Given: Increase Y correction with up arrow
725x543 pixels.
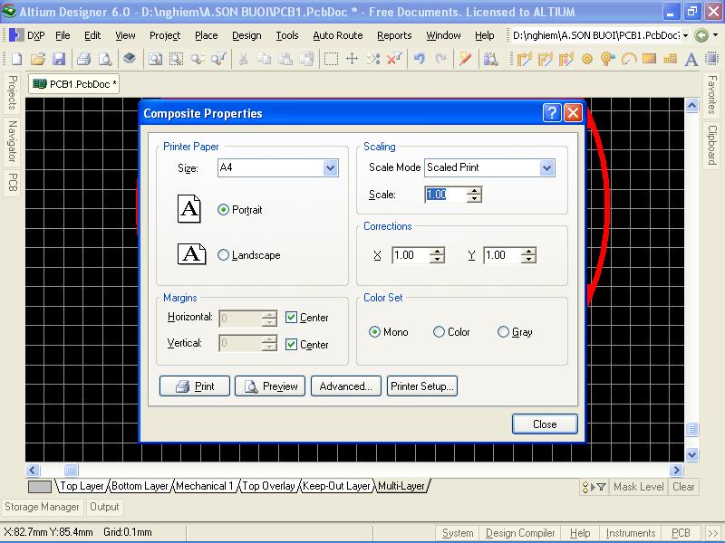Looking at the screenshot, I should (528, 251).
